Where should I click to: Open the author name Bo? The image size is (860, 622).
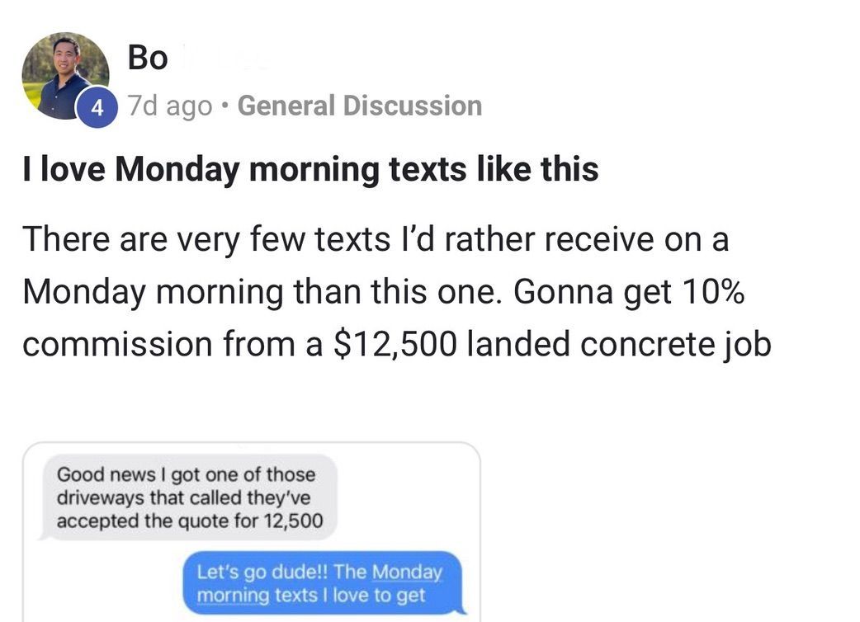click(x=148, y=58)
